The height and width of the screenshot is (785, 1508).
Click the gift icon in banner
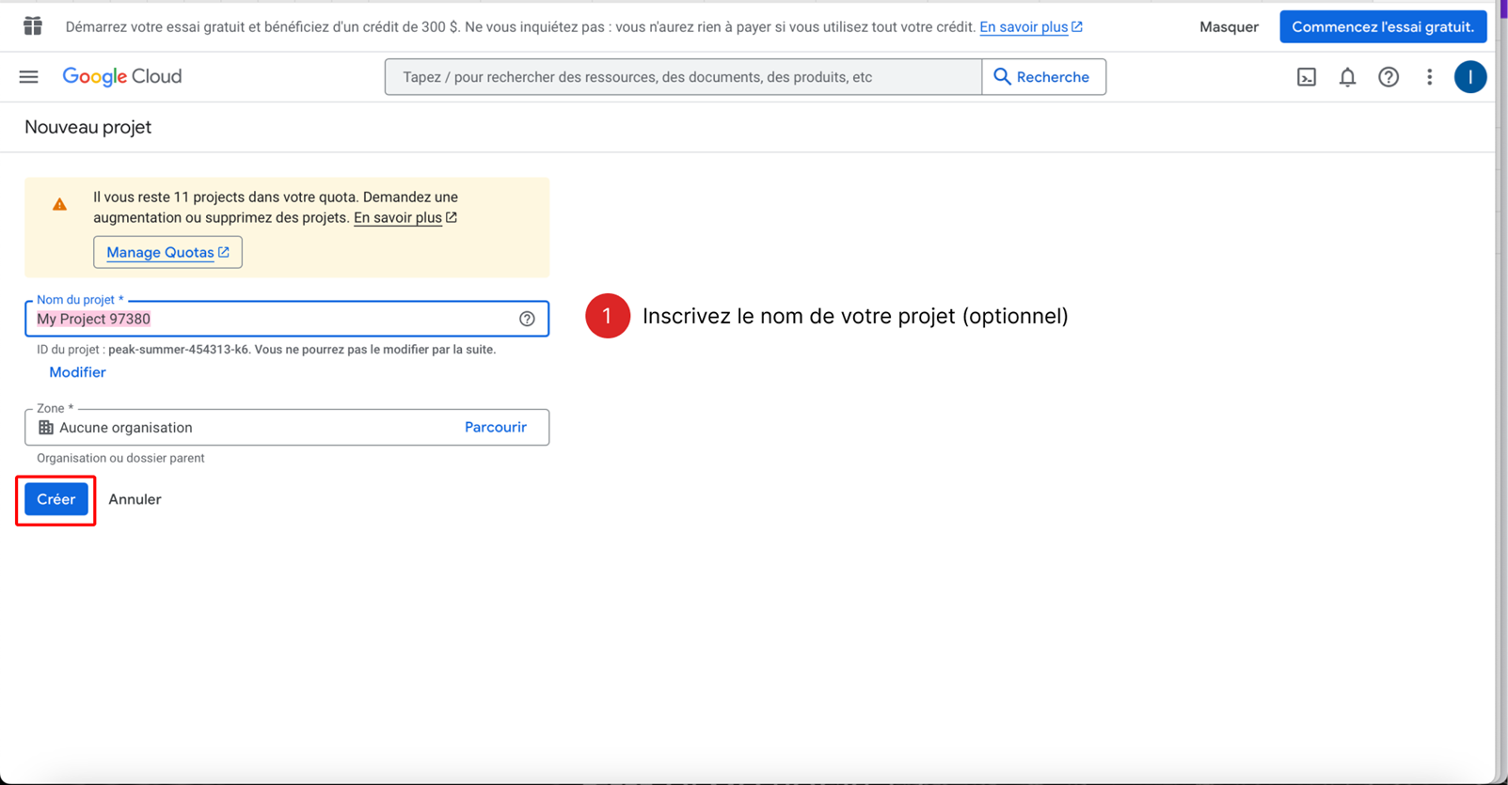tap(33, 26)
